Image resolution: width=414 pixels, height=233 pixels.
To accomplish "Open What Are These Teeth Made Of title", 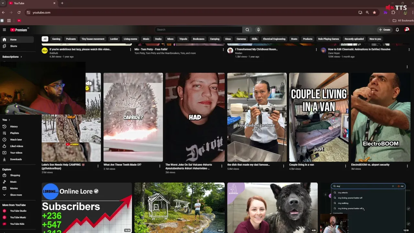I will [122, 165].
